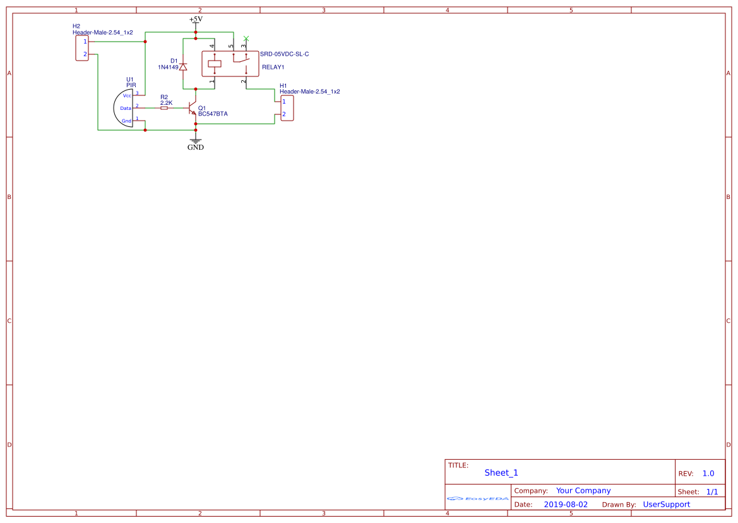Click pin 2 of header H1

[284, 114]
